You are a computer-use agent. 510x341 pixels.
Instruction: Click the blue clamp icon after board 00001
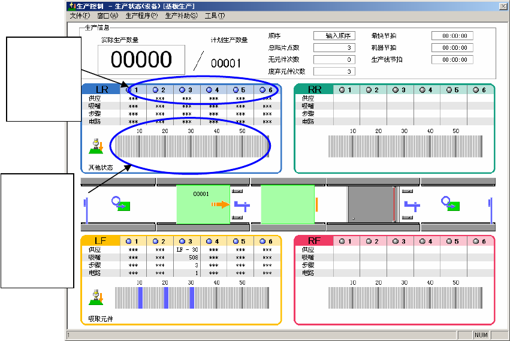point(242,206)
